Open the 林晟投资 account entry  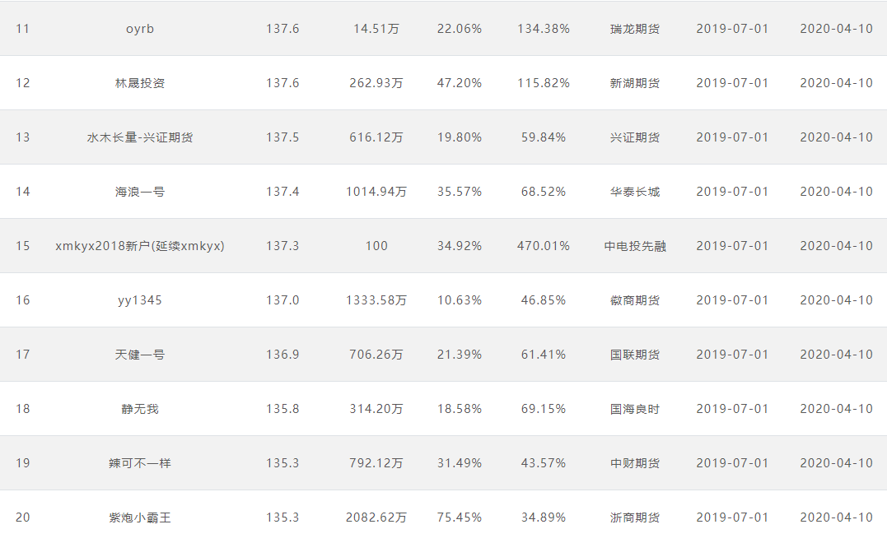(140, 83)
